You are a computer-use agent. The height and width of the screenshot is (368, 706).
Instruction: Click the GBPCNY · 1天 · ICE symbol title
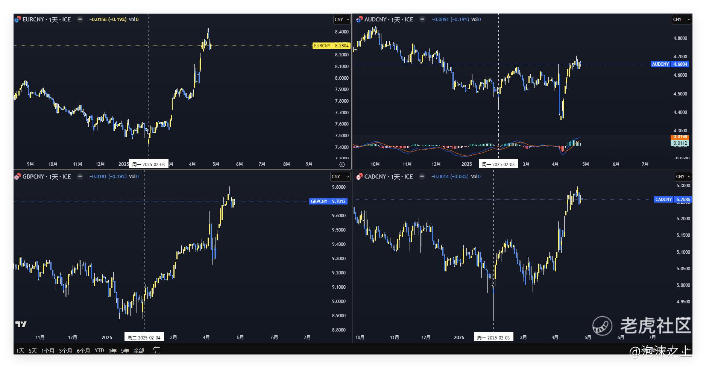point(47,177)
